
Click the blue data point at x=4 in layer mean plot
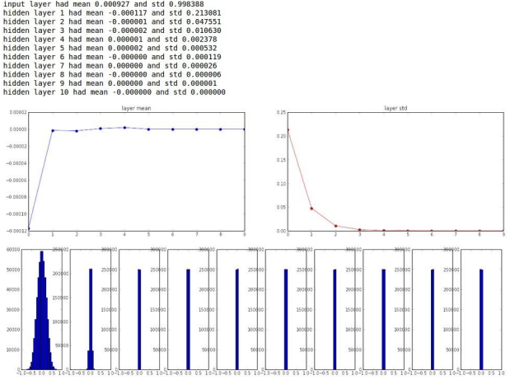[124, 128]
